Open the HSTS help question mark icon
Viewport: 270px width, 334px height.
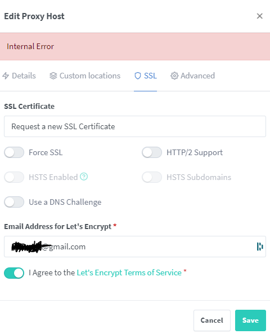point(84,177)
